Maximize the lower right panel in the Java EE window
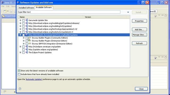 [x=165, y=58]
